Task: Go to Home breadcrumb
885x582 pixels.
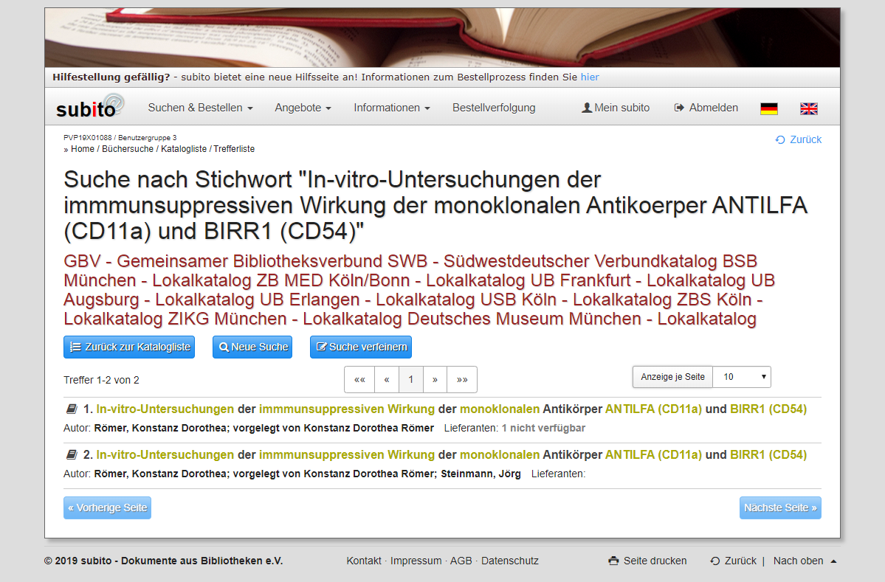Action: (x=83, y=149)
